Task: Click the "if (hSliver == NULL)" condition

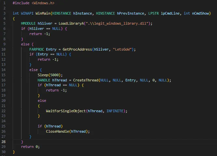Action: (42, 29)
